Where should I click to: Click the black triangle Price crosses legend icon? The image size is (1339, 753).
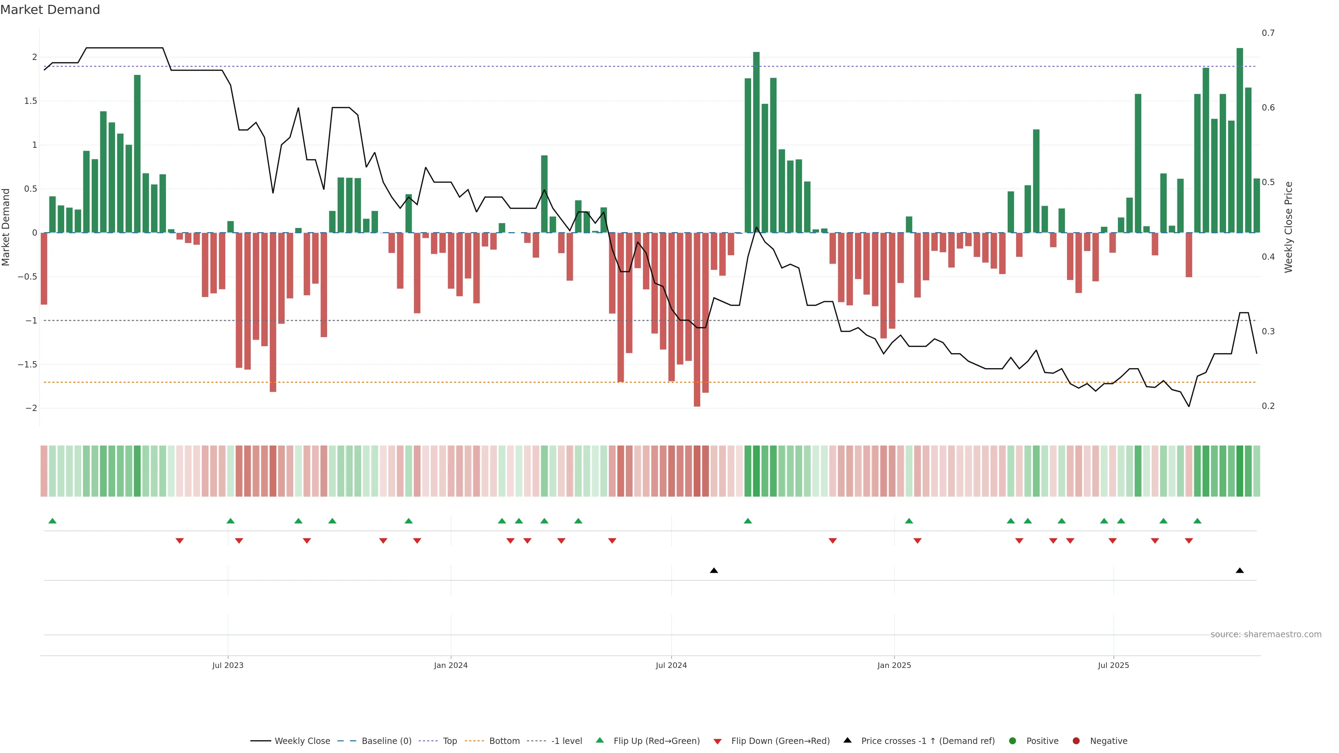coord(847,740)
